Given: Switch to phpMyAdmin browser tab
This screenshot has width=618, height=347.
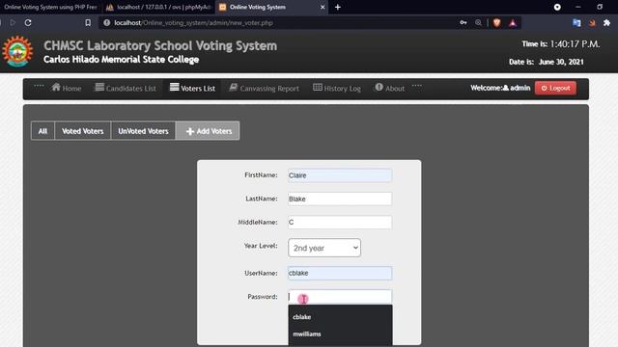Looking at the screenshot, I should 158,7.
